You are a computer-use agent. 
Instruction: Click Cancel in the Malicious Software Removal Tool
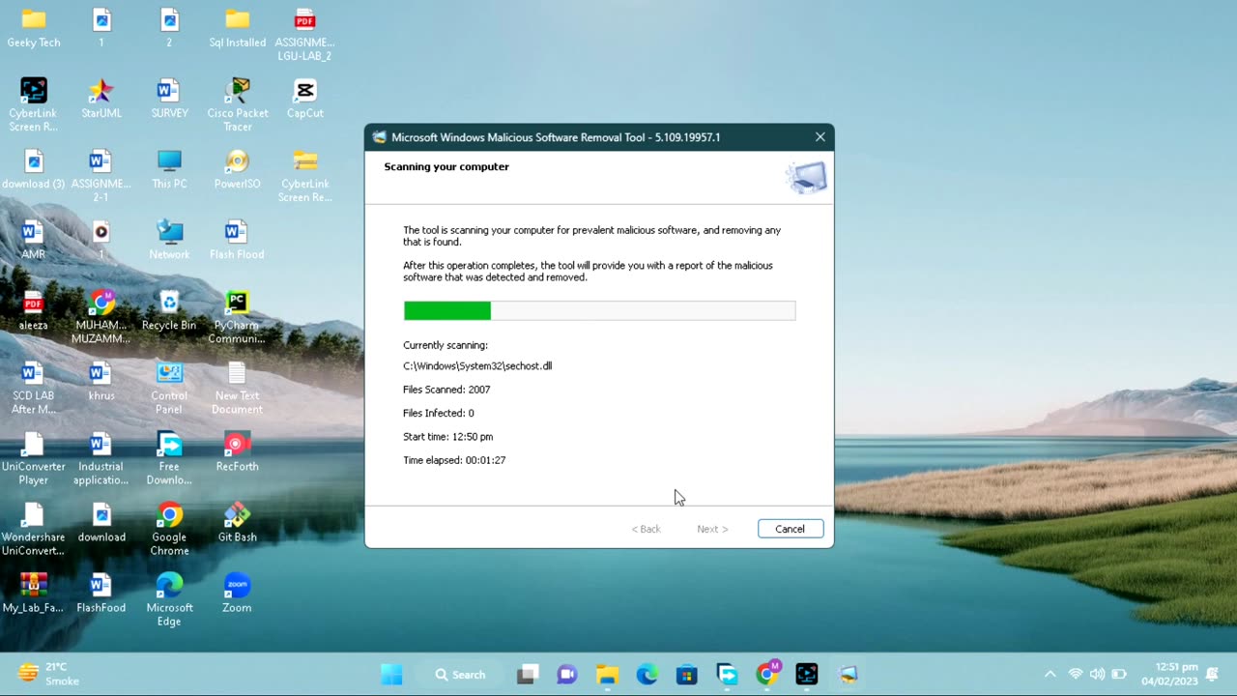[790, 529]
